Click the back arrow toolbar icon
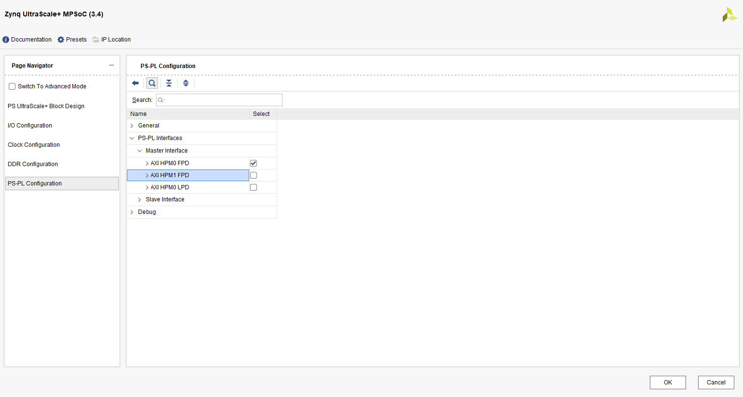The height and width of the screenshot is (397, 743). 135,83
